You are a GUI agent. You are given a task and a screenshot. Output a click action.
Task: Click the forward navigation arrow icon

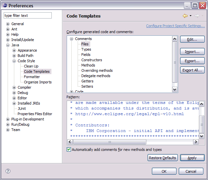[x=197, y=16]
